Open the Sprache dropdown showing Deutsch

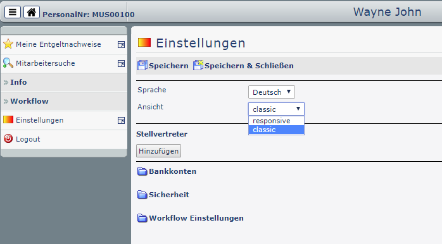coord(272,92)
